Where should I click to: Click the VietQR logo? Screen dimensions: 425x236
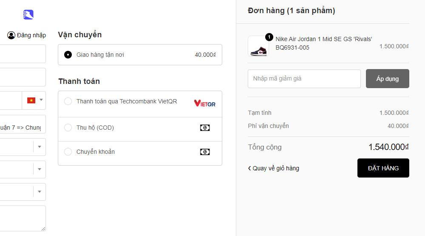point(204,103)
